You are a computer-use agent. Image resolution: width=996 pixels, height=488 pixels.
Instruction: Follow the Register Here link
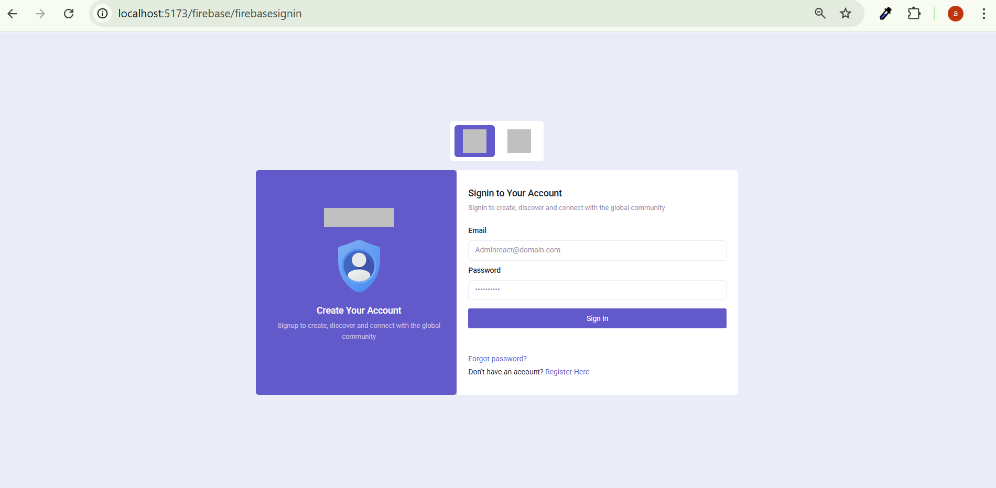click(567, 372)
